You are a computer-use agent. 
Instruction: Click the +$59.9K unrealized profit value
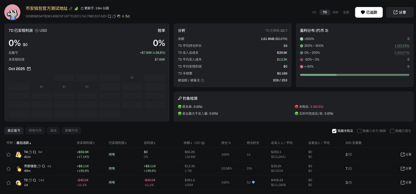pos(83,152)
